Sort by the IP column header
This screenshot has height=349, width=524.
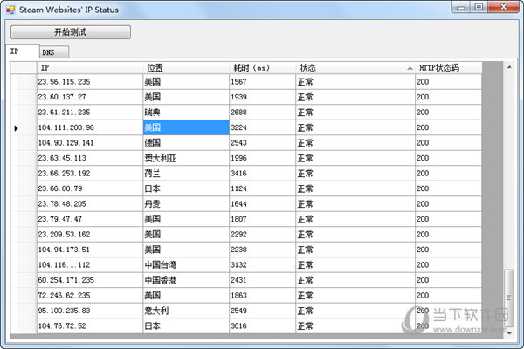tap(90, 68)
